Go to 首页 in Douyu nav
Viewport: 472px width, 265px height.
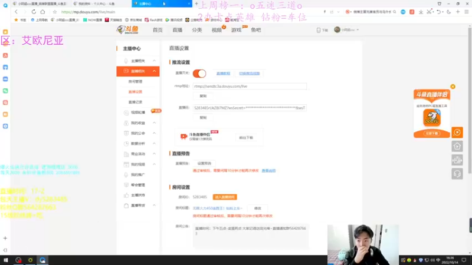[x=158, y=30]
